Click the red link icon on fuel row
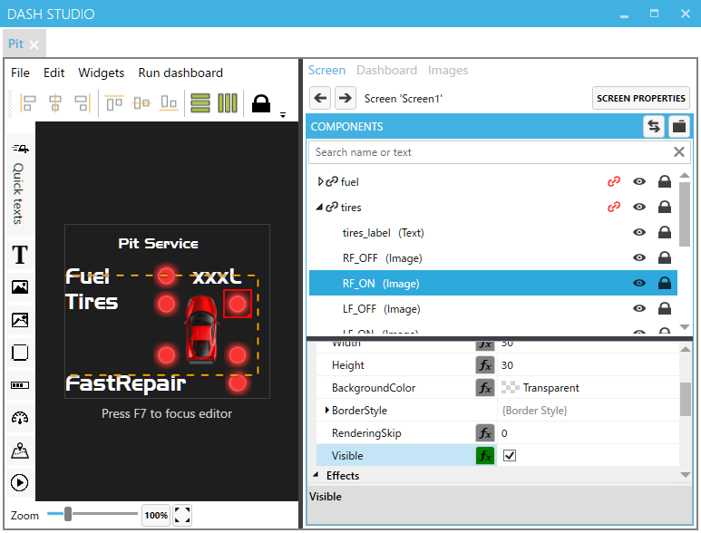This screenshot has height=533, width=701. tap(614, 181)
